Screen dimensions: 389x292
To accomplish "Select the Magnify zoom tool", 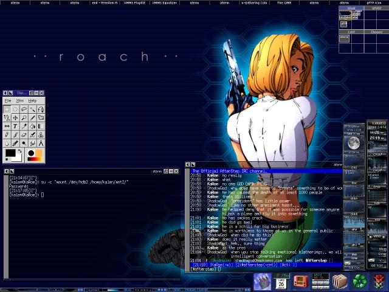I will point(24,117).
